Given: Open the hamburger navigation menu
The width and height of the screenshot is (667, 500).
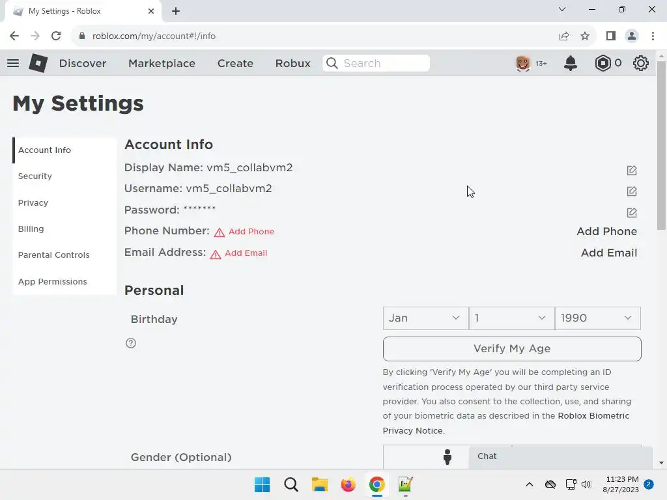Looking at the screenshot, I should click(x=13, y=63).
